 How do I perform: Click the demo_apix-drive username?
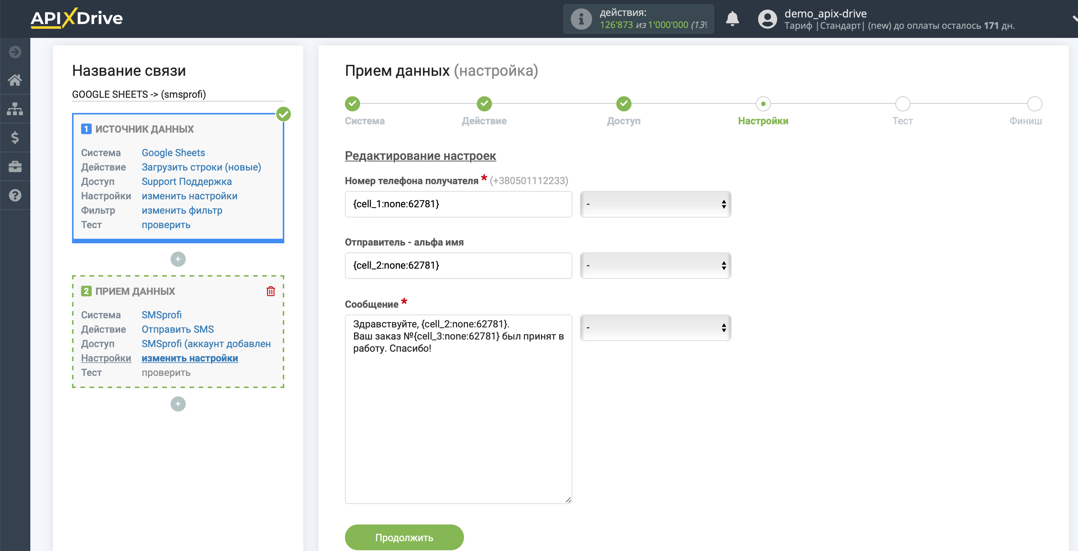tap(825, 13)
